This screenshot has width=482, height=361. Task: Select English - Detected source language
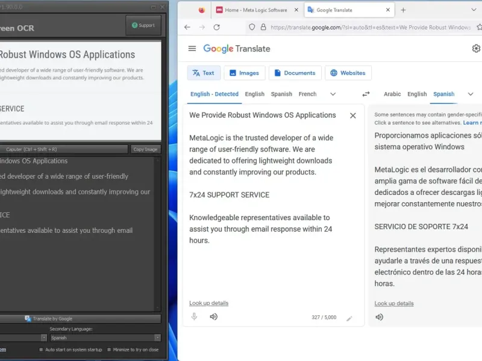tap(214, 94)
